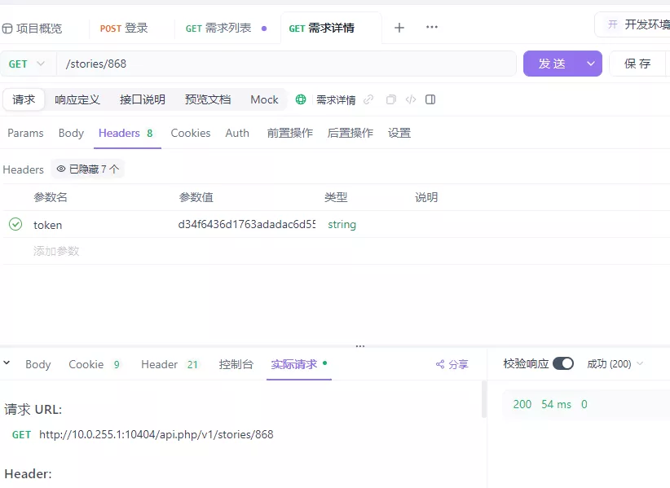Uncheck the token header checkbox

coord(15,224)
